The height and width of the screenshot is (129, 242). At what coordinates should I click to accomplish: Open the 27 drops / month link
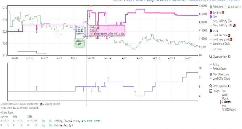(x=90, y=121)
